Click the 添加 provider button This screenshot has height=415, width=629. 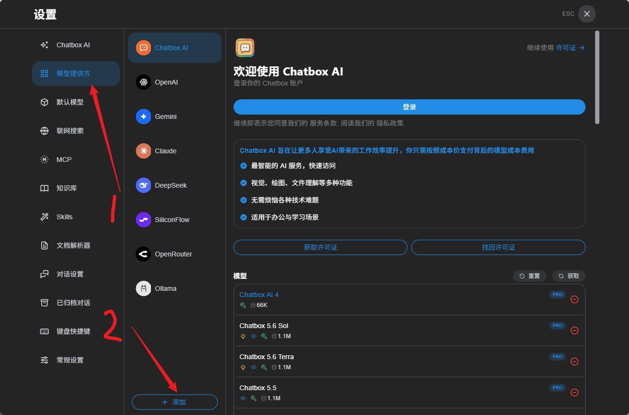coord(174,402)
